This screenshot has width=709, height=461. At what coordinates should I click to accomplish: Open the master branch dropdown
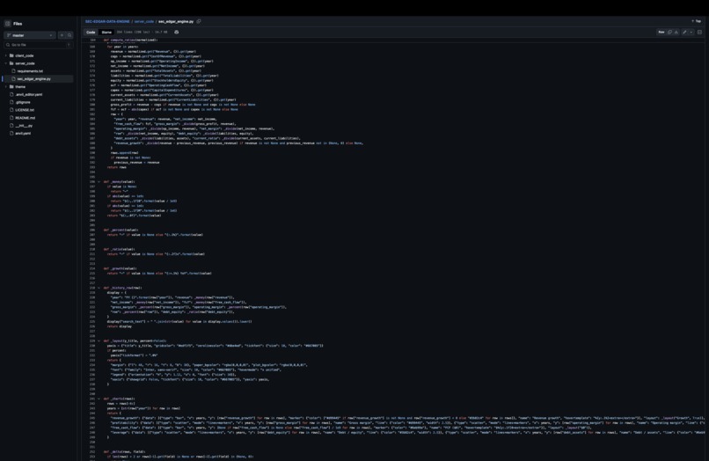coord(30,35)
